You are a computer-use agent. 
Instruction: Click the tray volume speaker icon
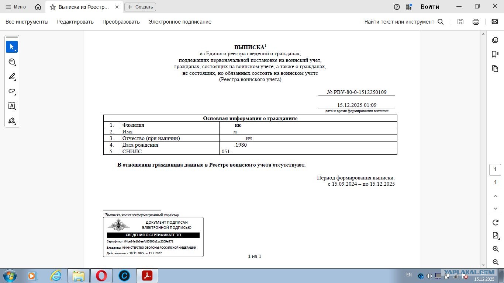click(x=429, y=276)
